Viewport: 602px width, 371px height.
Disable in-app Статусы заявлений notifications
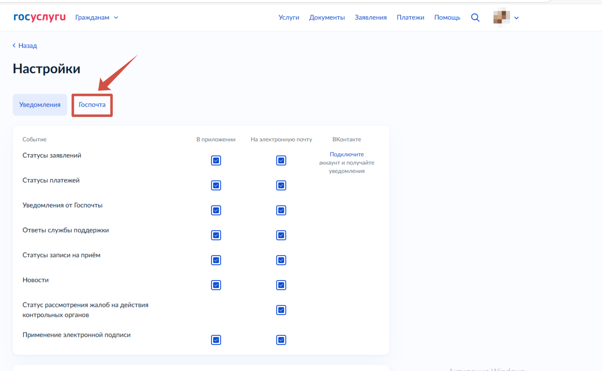click(216, 161)
